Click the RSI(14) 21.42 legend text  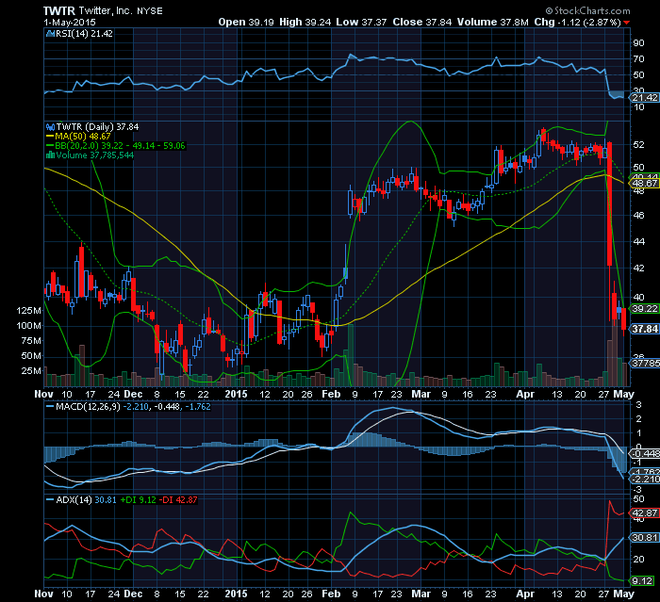tap(84, 34)
